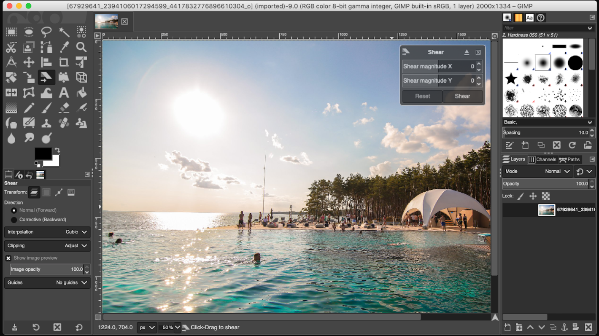This screenshot has width=599, height=336.
Task: Activate the Zoom magnifier tool
Action: [x=81, y=47]
